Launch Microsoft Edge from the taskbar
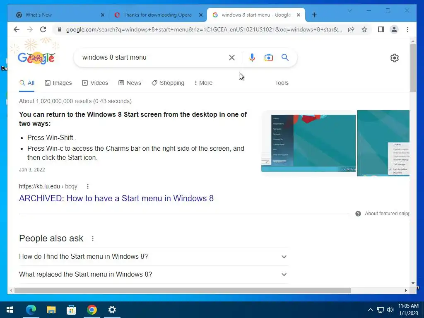This screenshot has width=424, height=318. pos(31,310)
